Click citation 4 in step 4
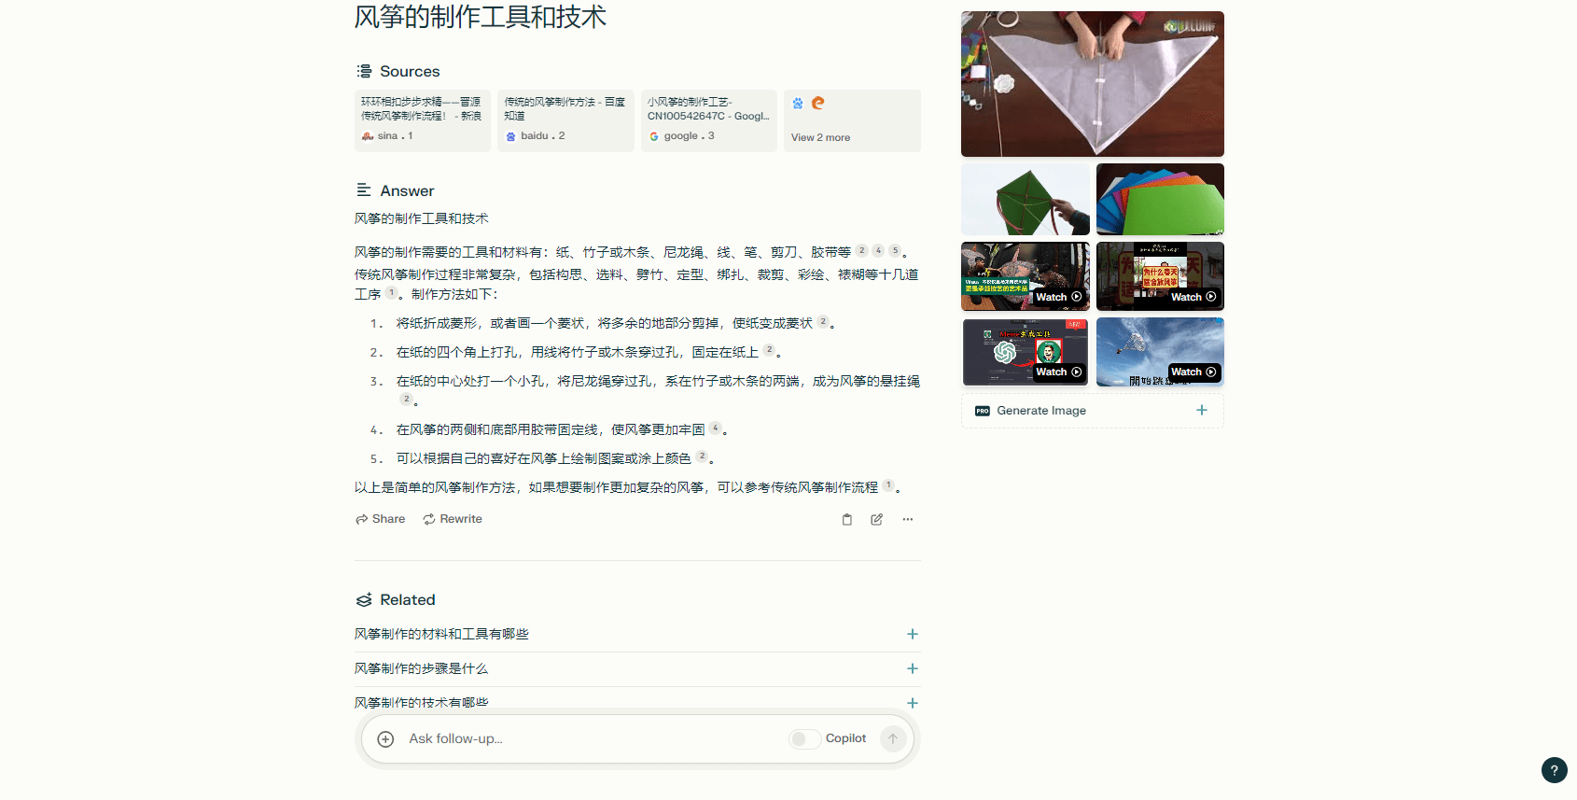The height and width of the screenshot is (800, 1577). pos(716,428)
